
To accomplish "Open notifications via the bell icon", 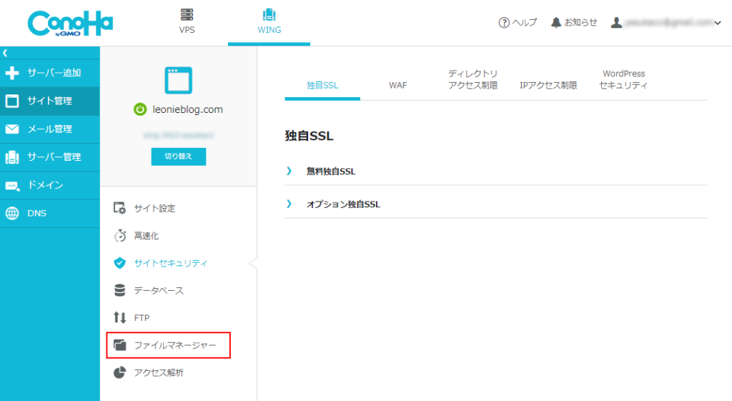I will [x=555, y=22].
